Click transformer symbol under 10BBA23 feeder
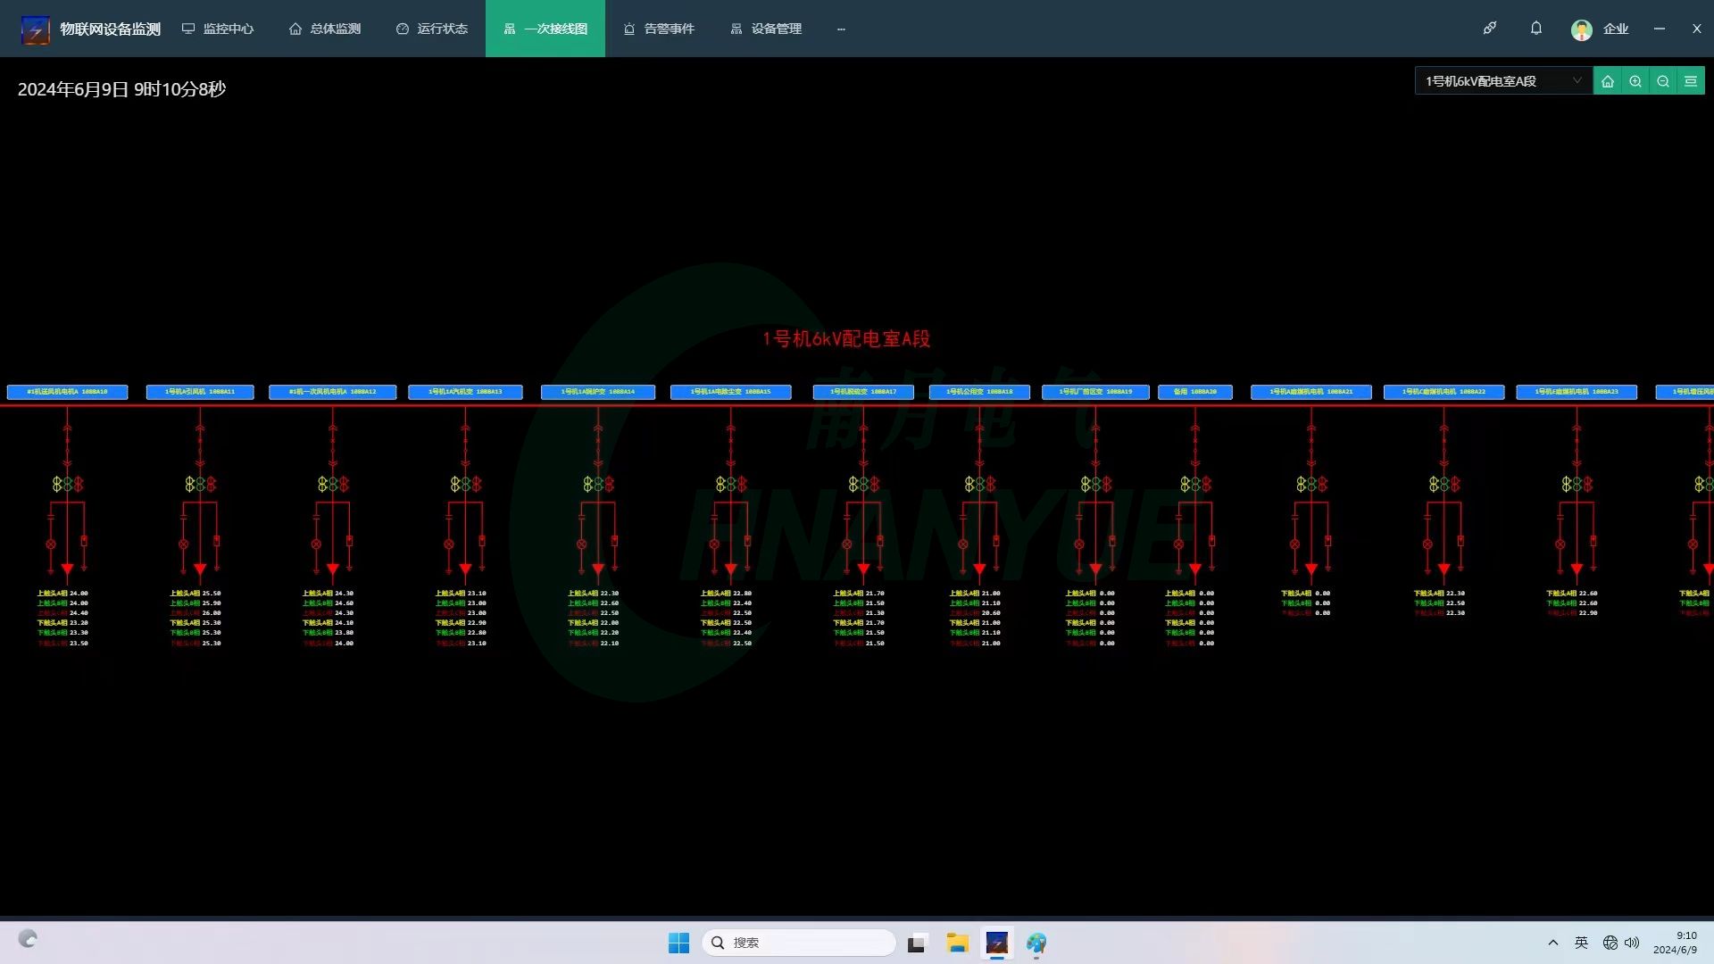1714x964 pixels. (x=1577, y=484)
